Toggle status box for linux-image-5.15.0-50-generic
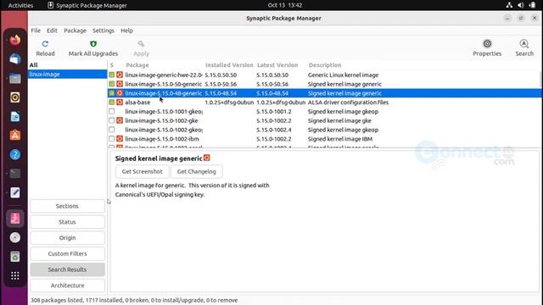Image resolution: width=543 pixels, height=305 pixels. [x=111, y=84]
